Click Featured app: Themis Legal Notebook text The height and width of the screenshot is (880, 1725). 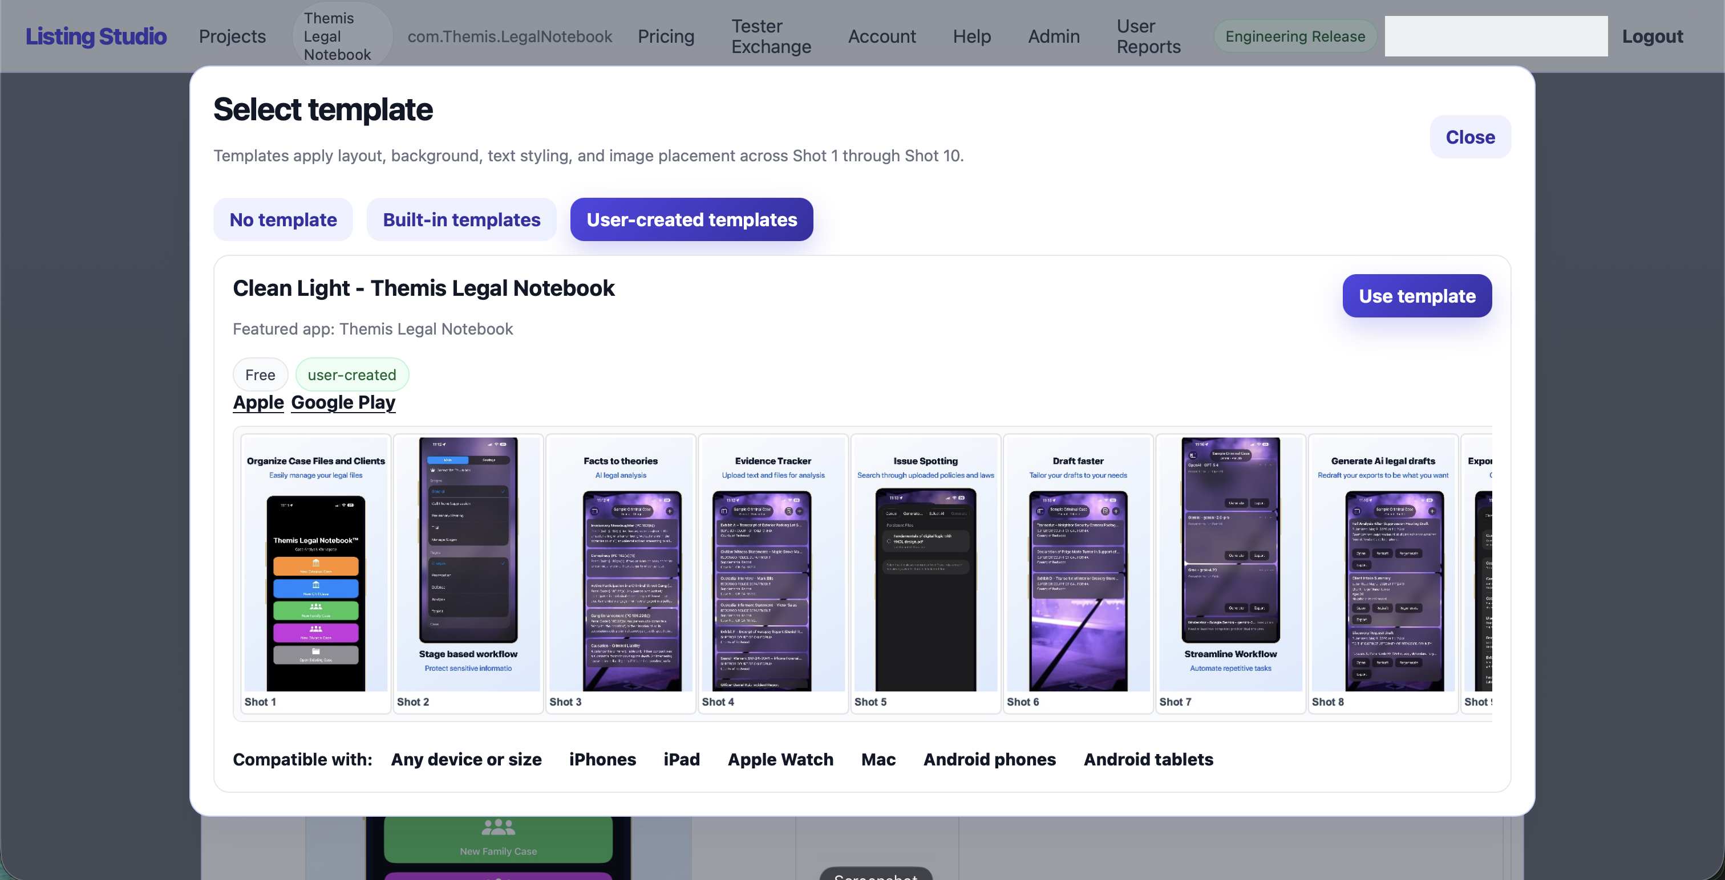pos(372,329)
